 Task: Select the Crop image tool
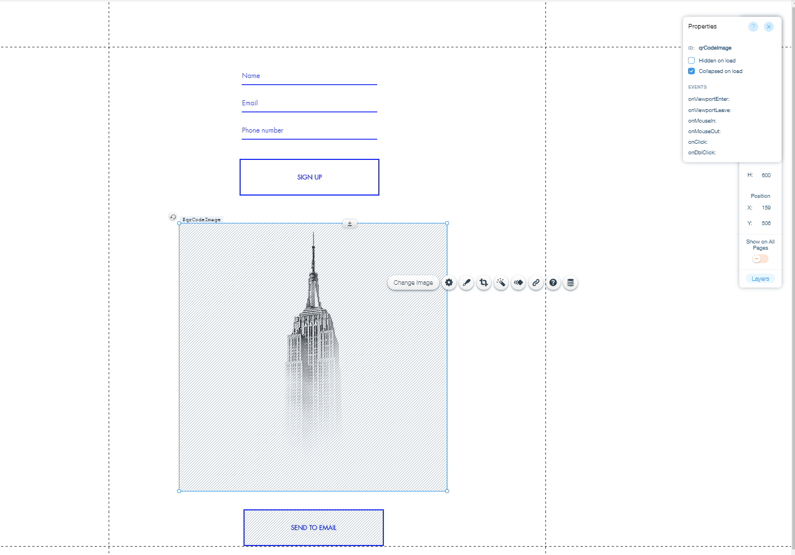click(484, 283)
